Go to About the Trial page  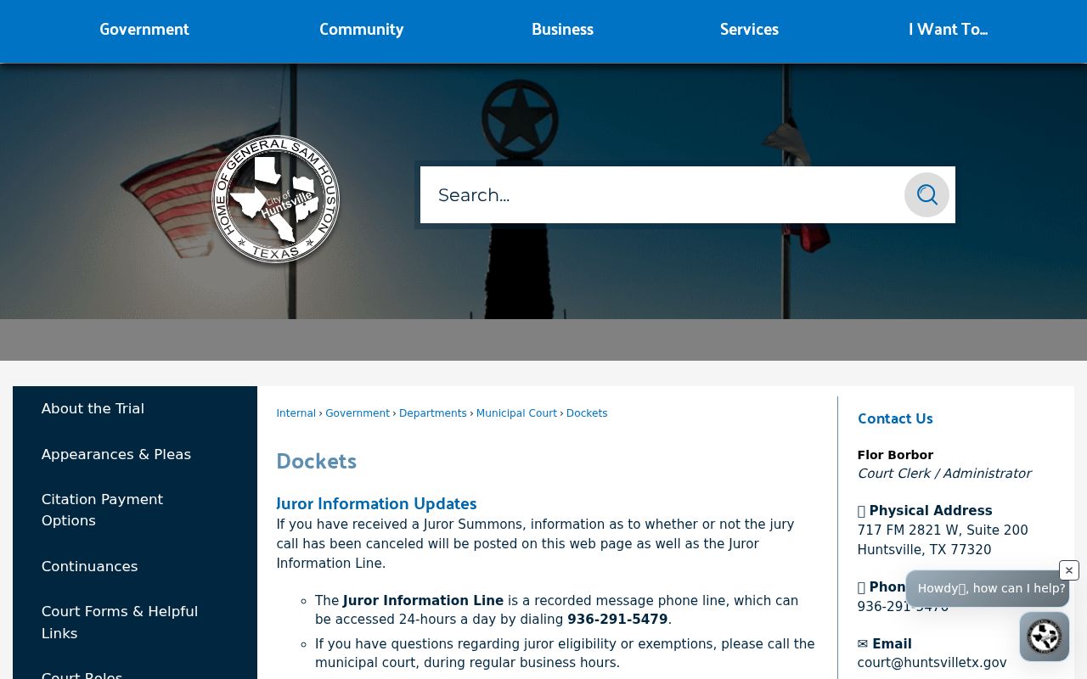pyautogui.click(x=93, y=408)
